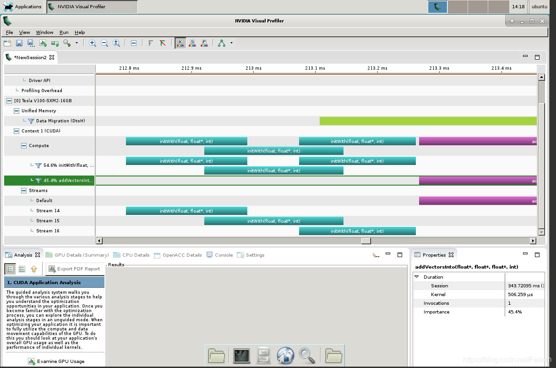This screenshot has height=368, width=556.
Task: Open the Window menu
Action: click(44, 33)
